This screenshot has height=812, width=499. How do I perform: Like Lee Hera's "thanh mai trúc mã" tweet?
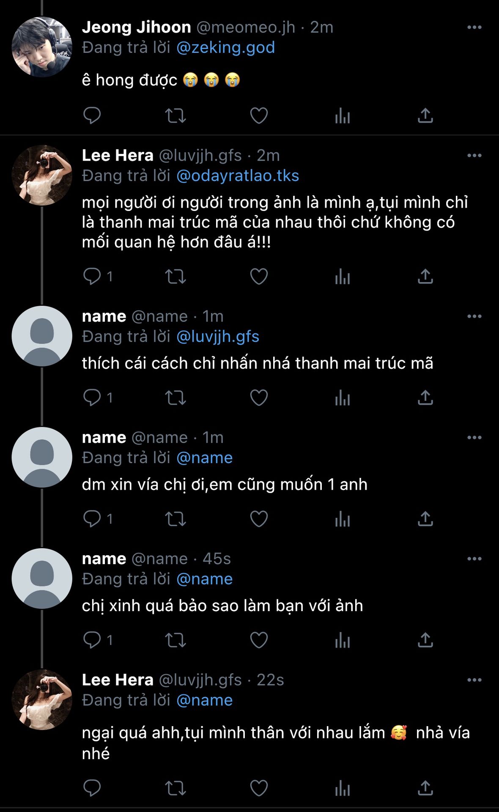pyautogui.click(x=259, y=277)
